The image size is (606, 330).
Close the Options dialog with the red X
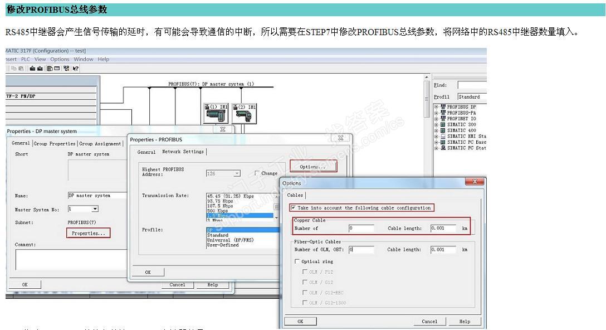[x=475, y=181]
